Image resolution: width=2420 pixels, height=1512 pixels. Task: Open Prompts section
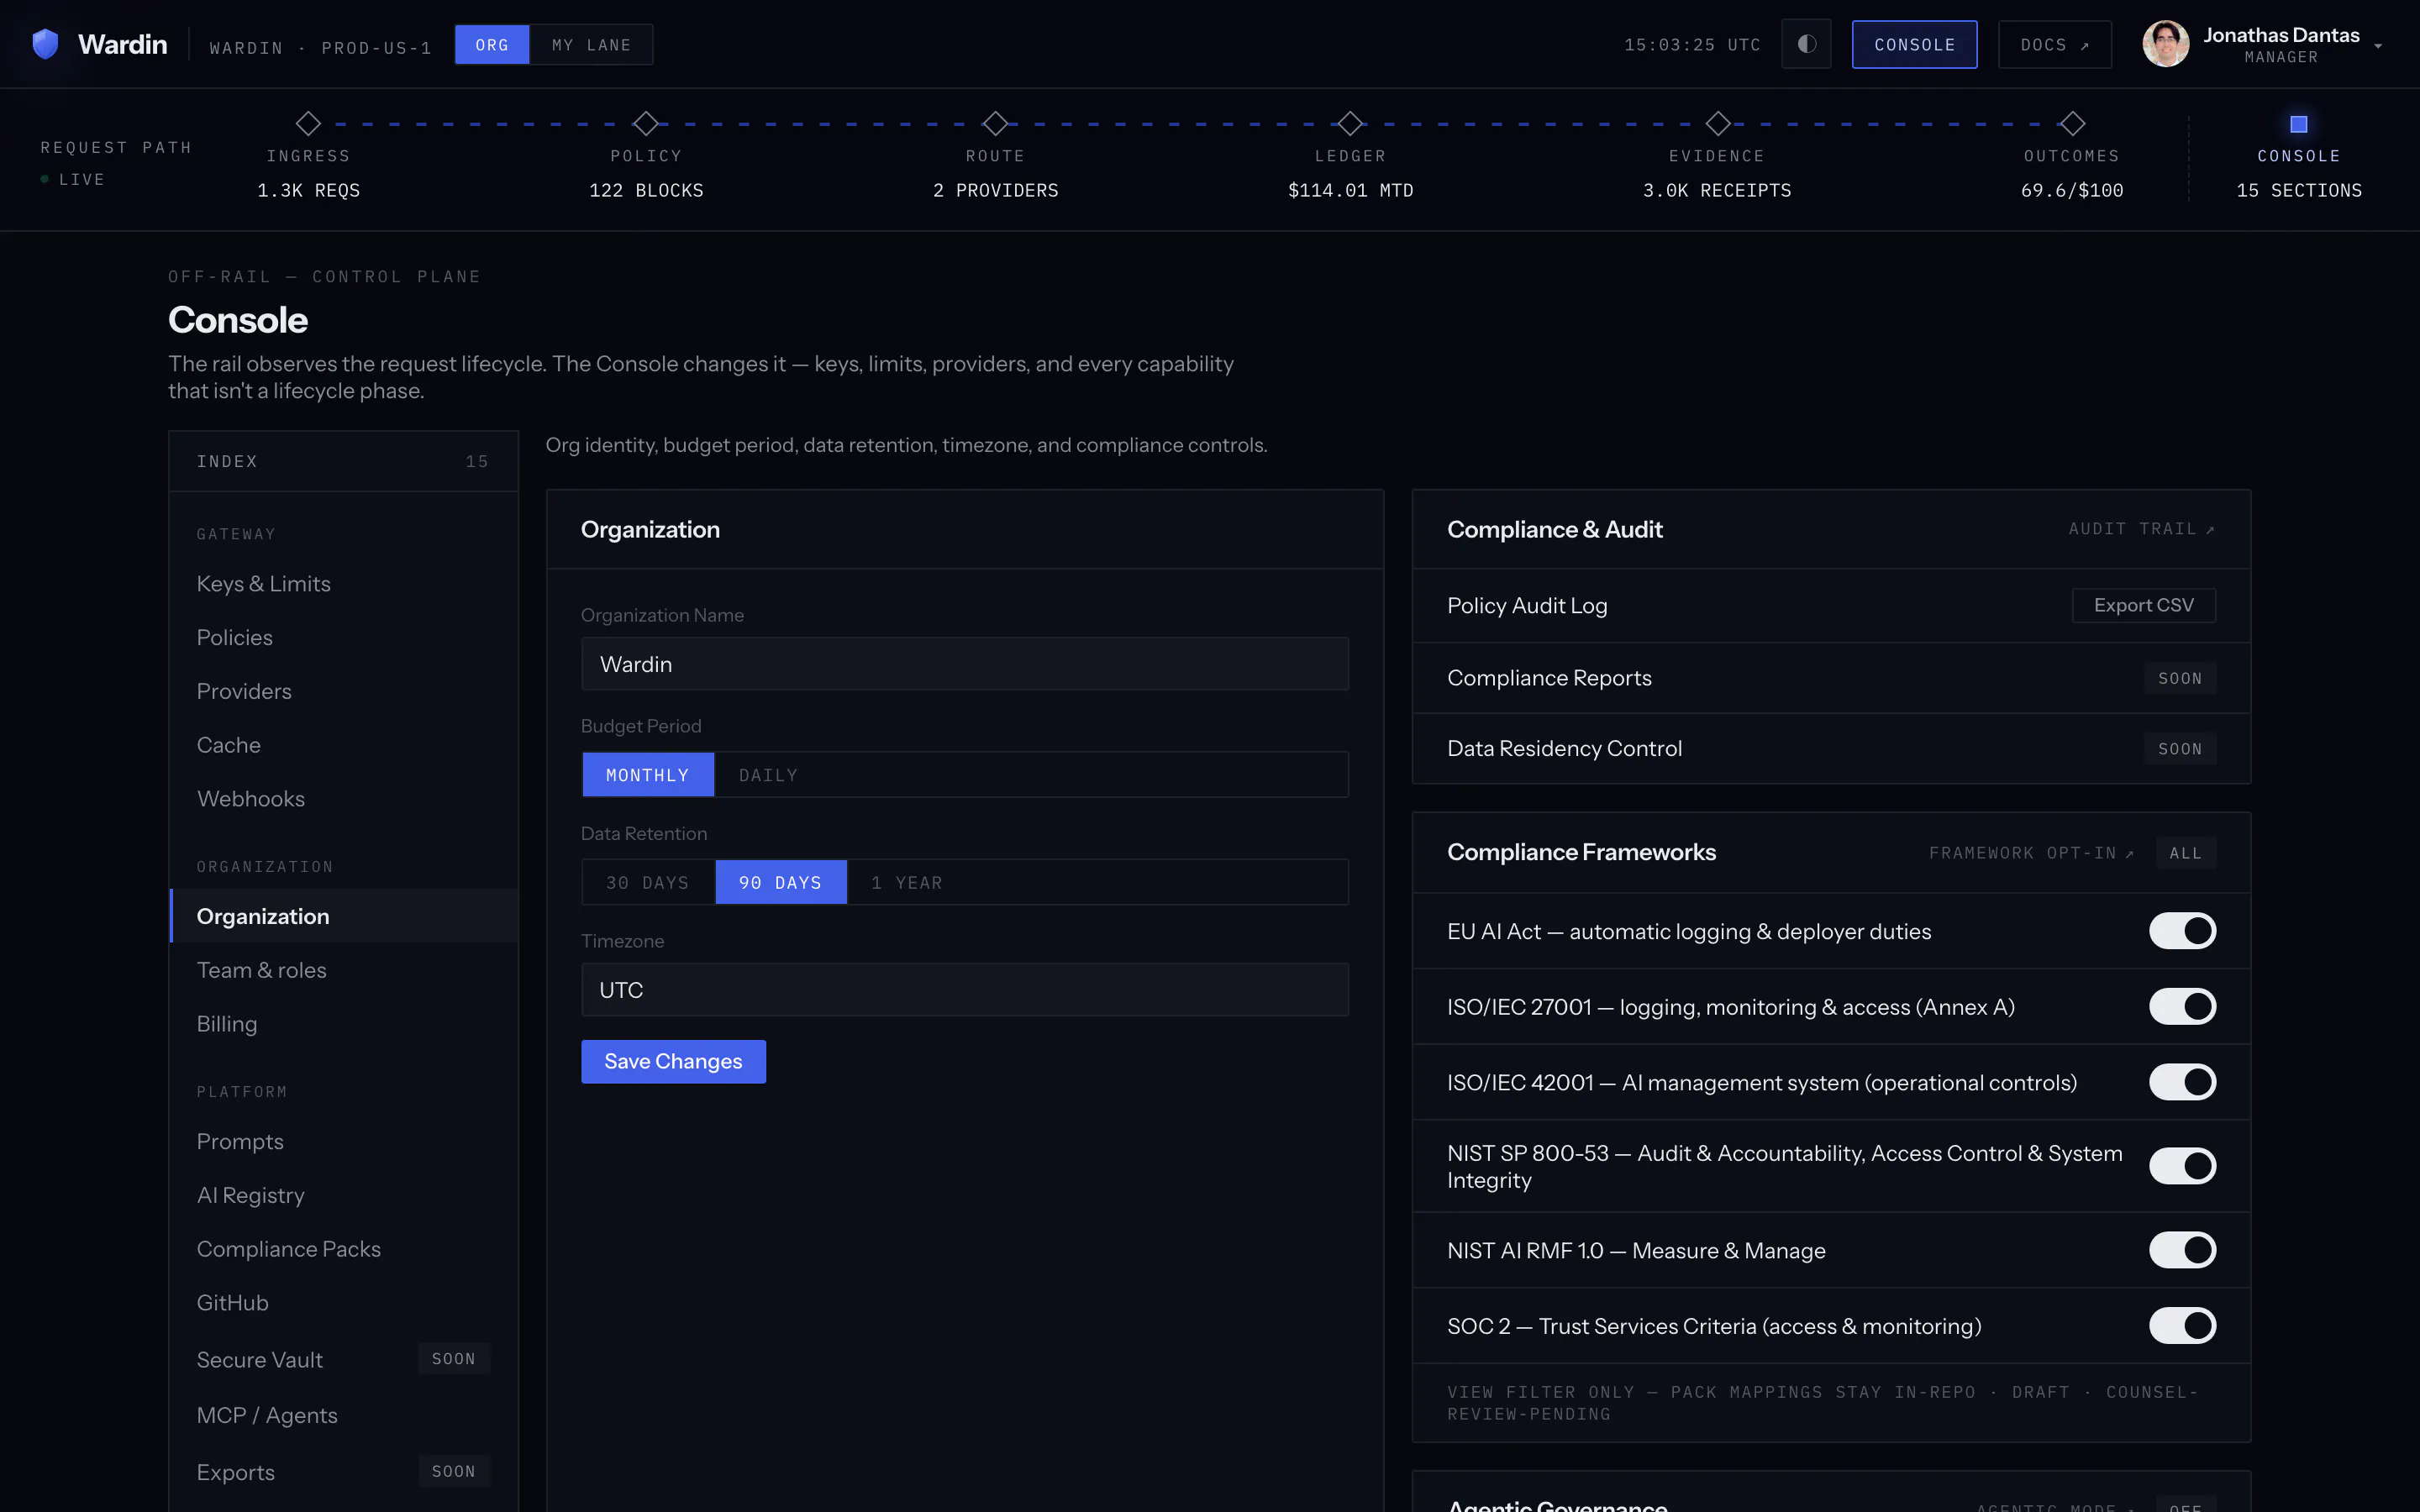click(343, 1142)
